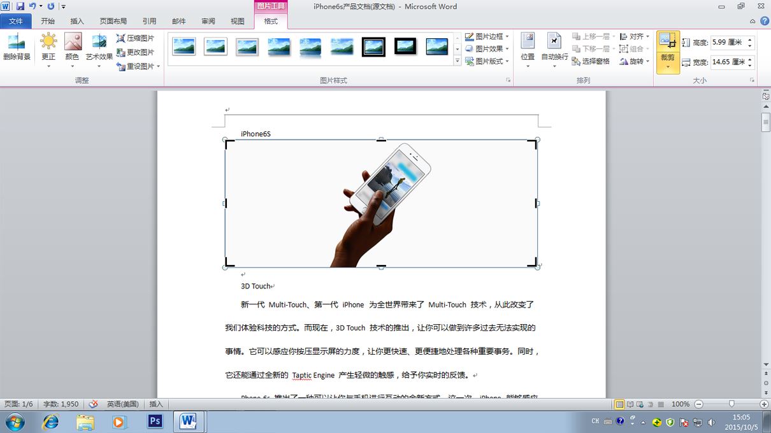Screen dimensions: 771x433
Task: Expand the picture styles gallery (more button)
Action: tap(458, 61)
